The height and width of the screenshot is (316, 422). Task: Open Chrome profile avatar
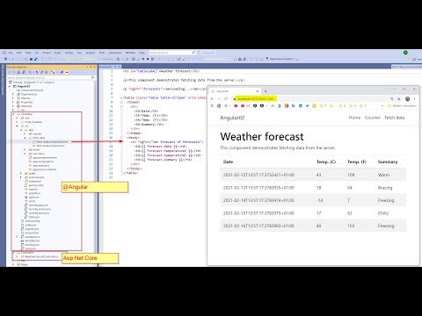[x=408, y=99]
